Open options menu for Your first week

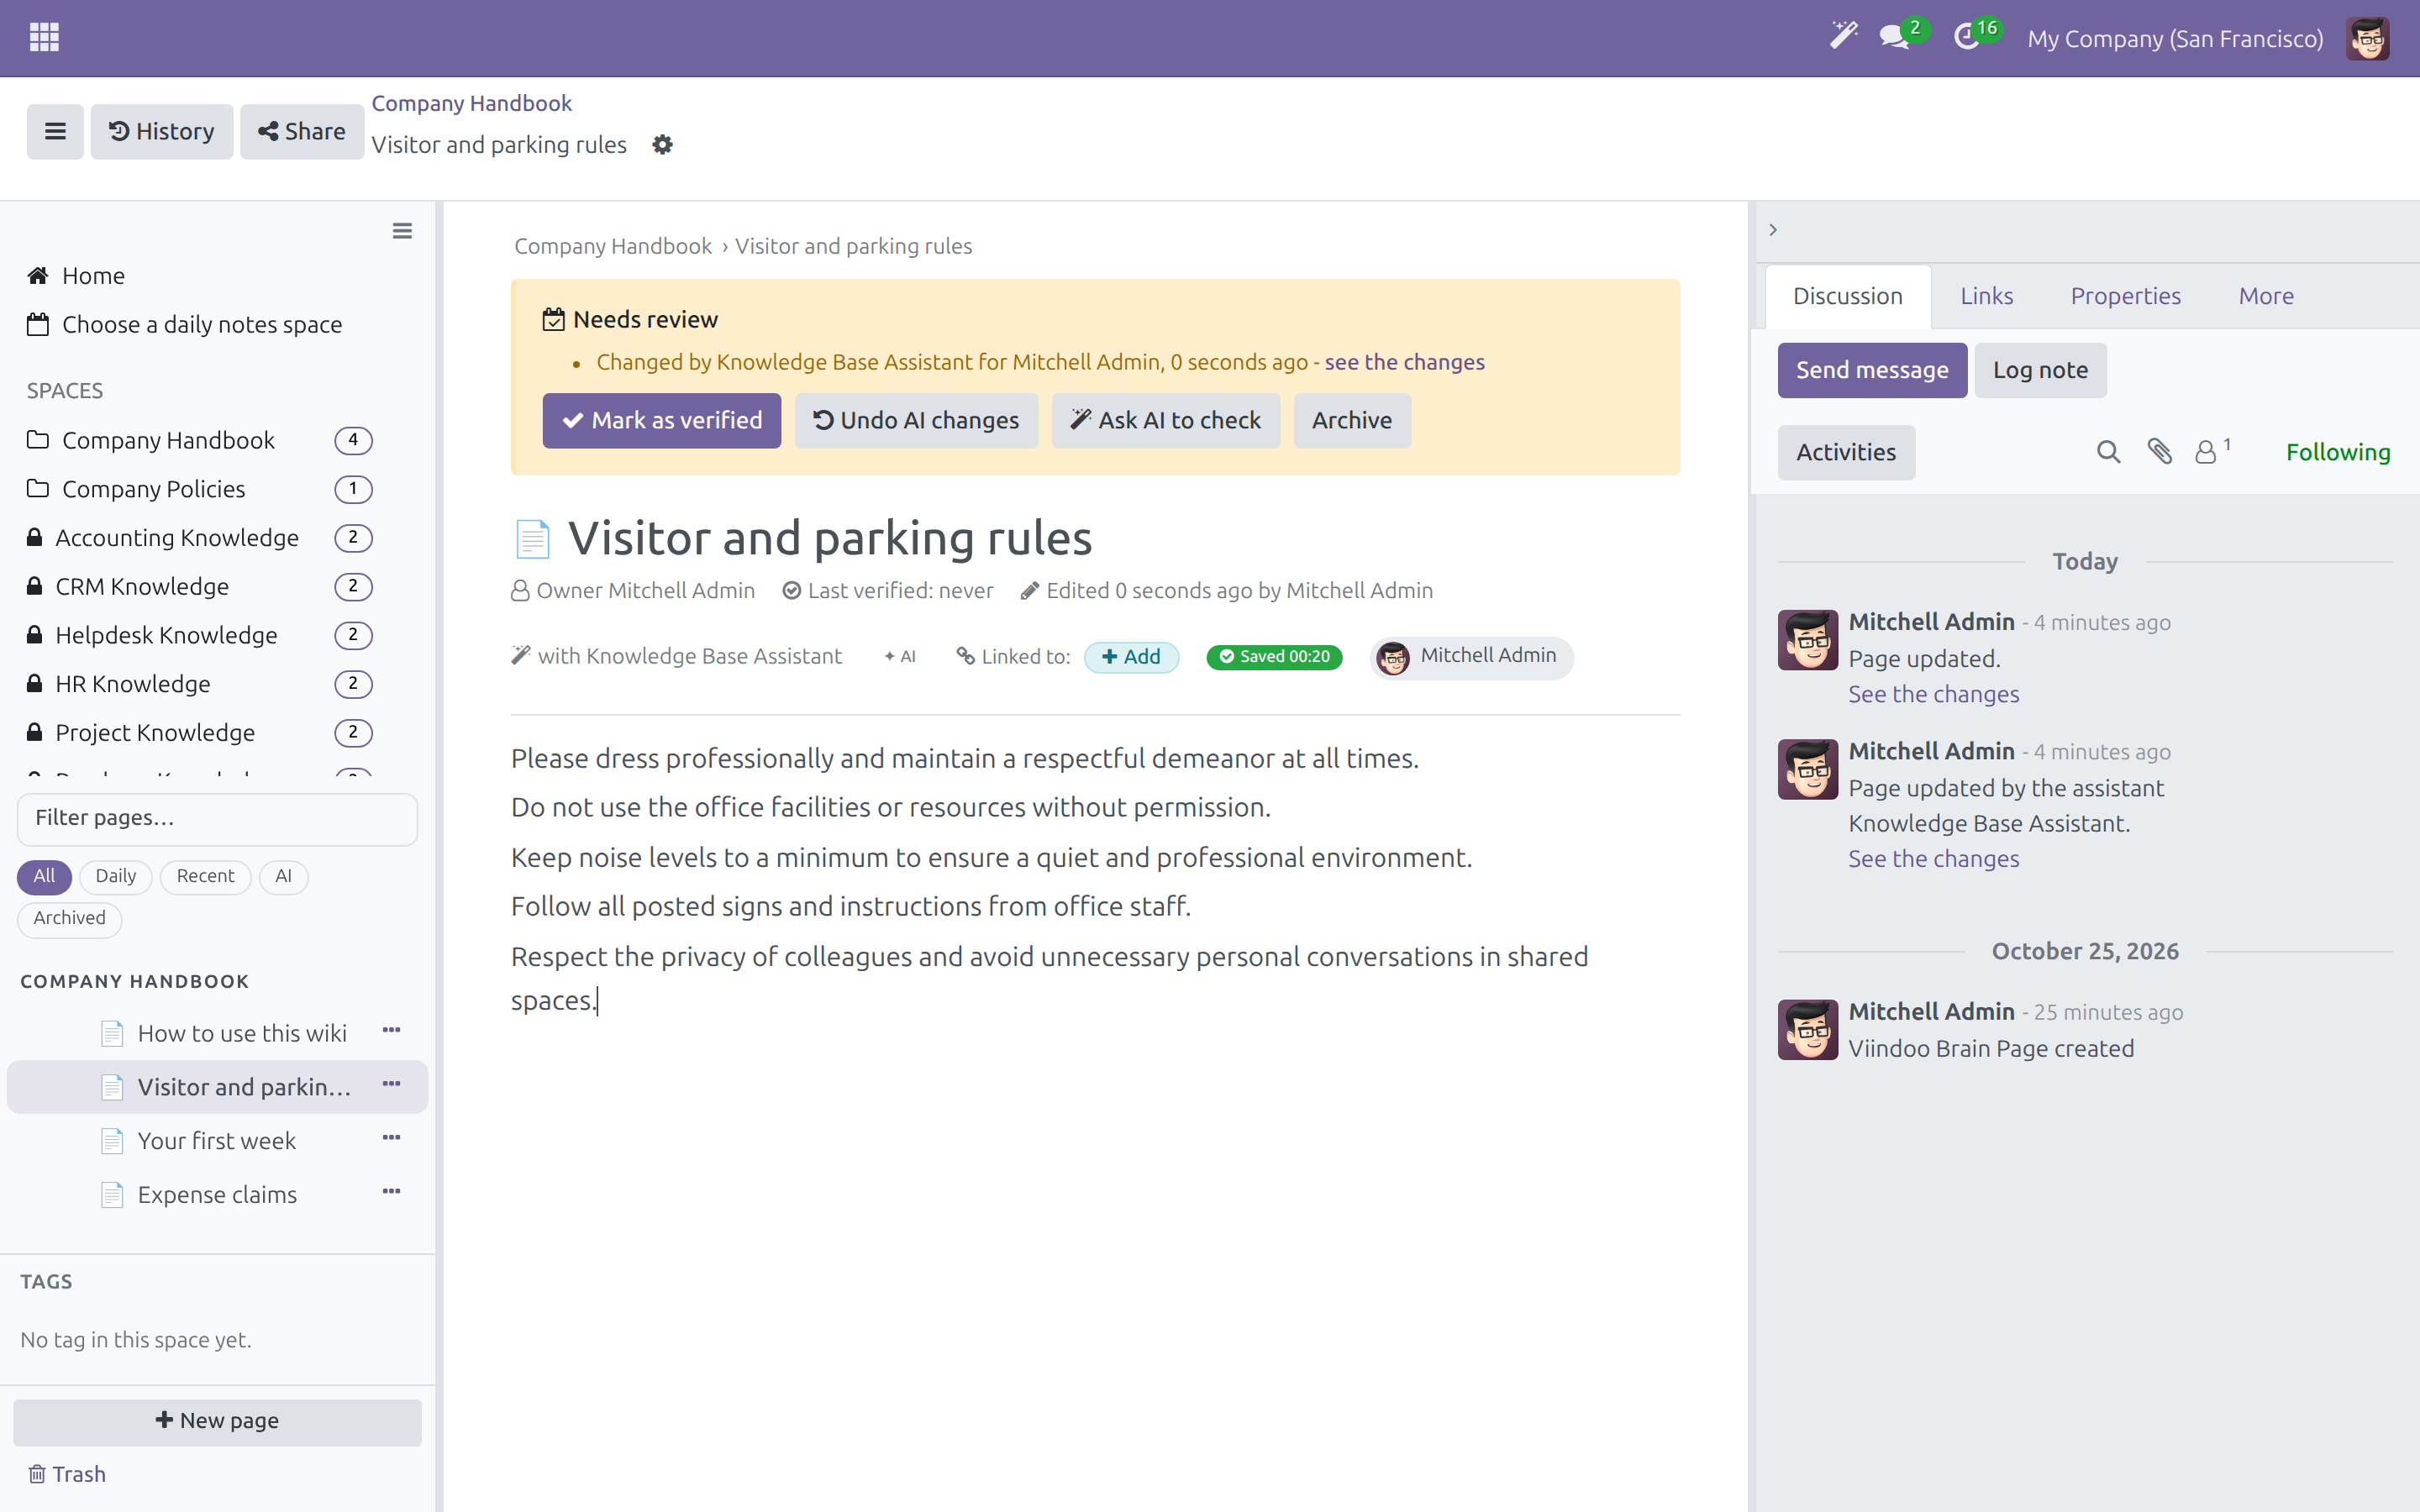point(391,1138)
